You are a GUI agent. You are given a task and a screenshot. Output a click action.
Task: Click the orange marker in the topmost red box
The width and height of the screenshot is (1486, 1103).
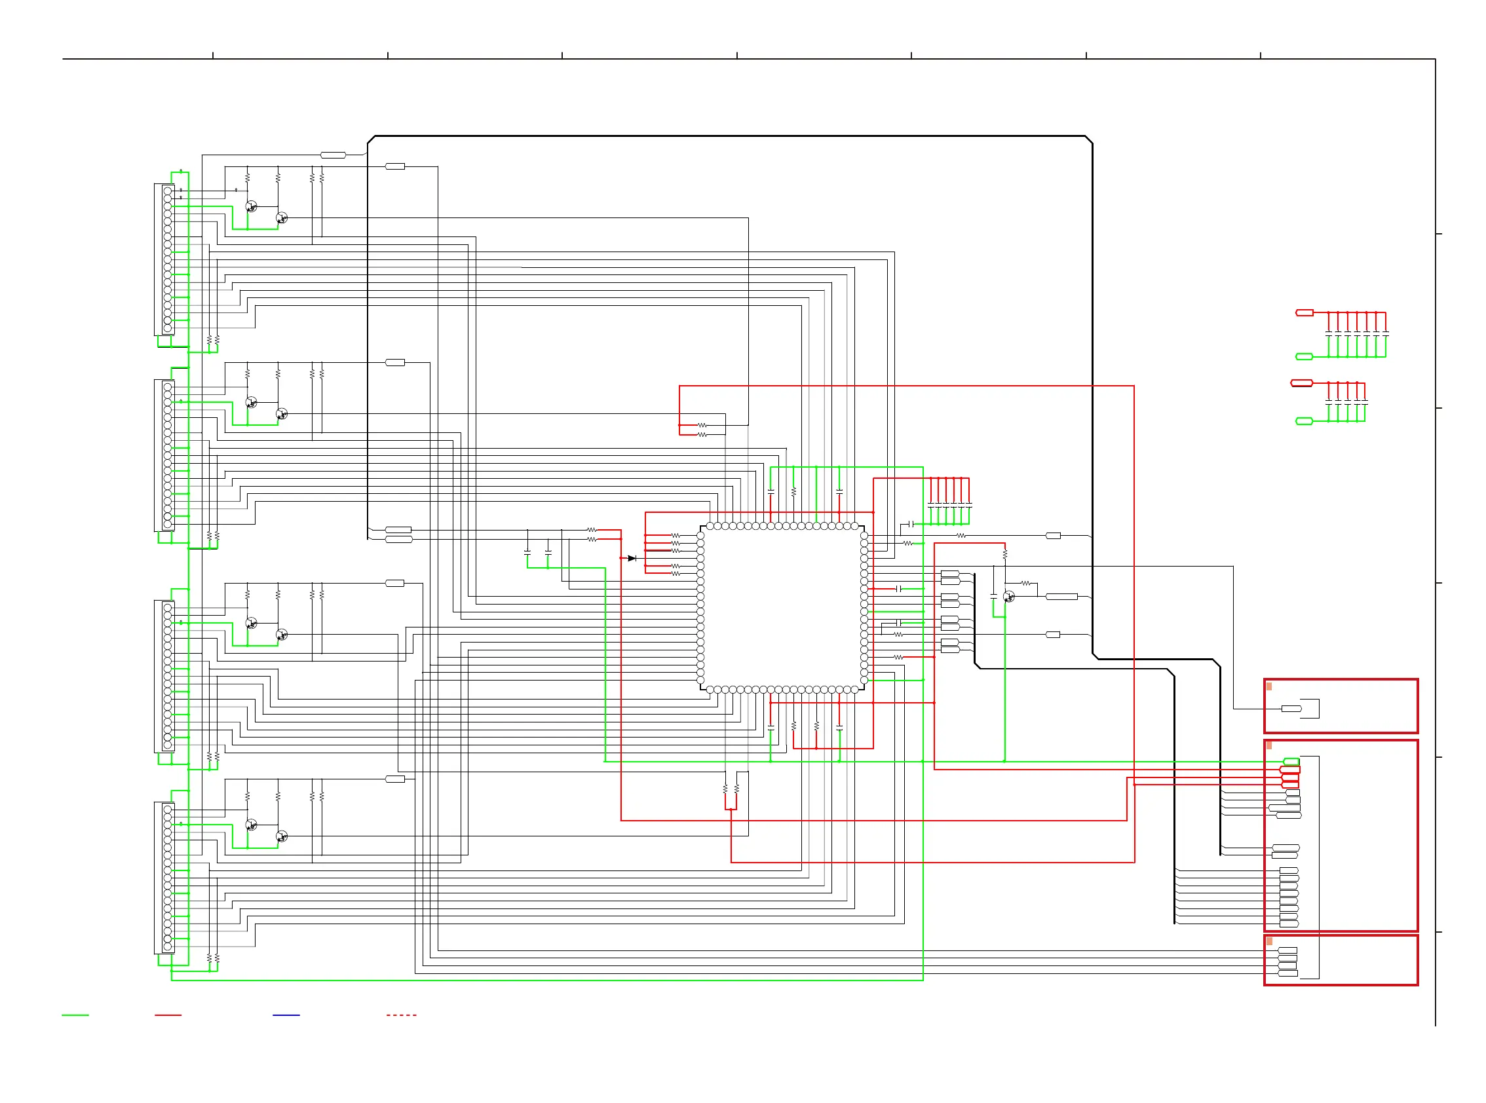pyautogui.click(x=1268, y=686)
